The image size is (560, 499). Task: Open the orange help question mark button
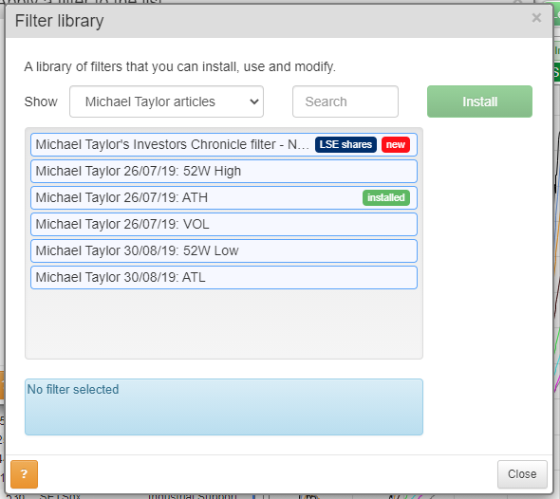coord(24,474)
